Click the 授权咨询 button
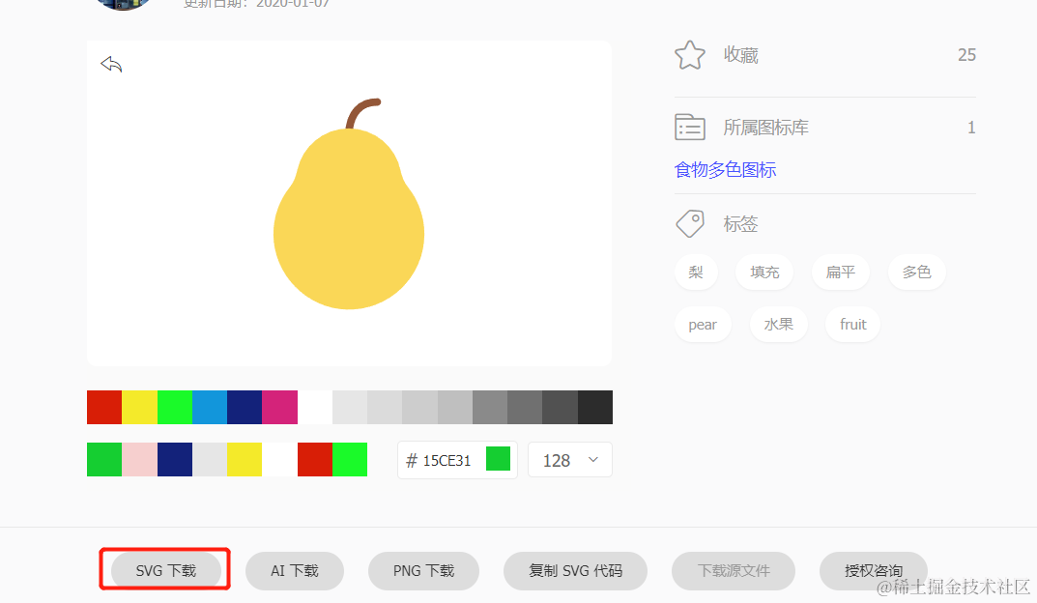This screenshot has height=603, width=1037. click(x=873, y=570)
